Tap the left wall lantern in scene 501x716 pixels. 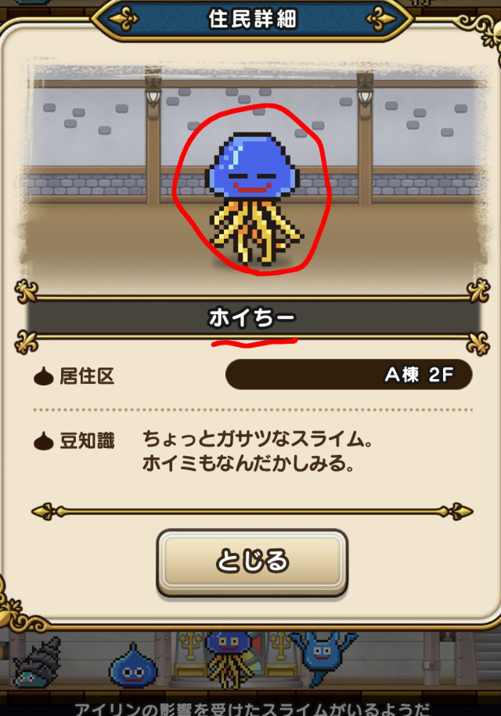point(153,92)
